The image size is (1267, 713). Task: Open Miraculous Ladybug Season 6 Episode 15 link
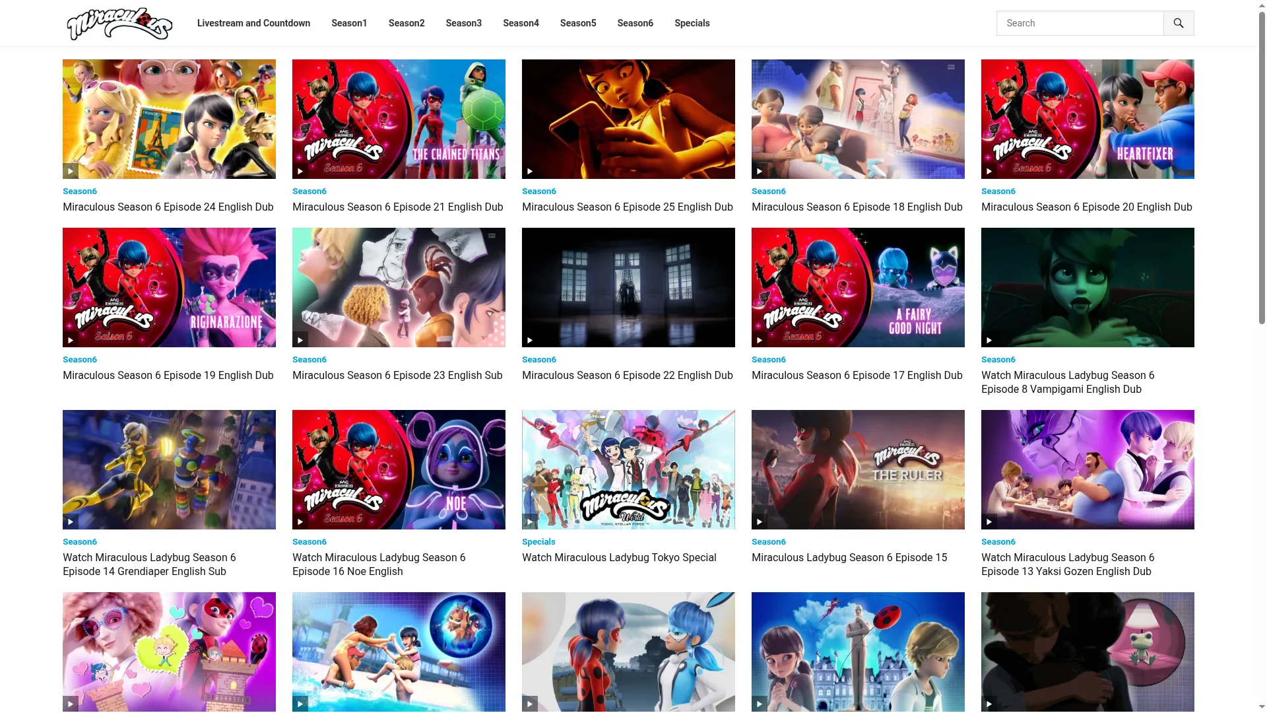point(849,558)
